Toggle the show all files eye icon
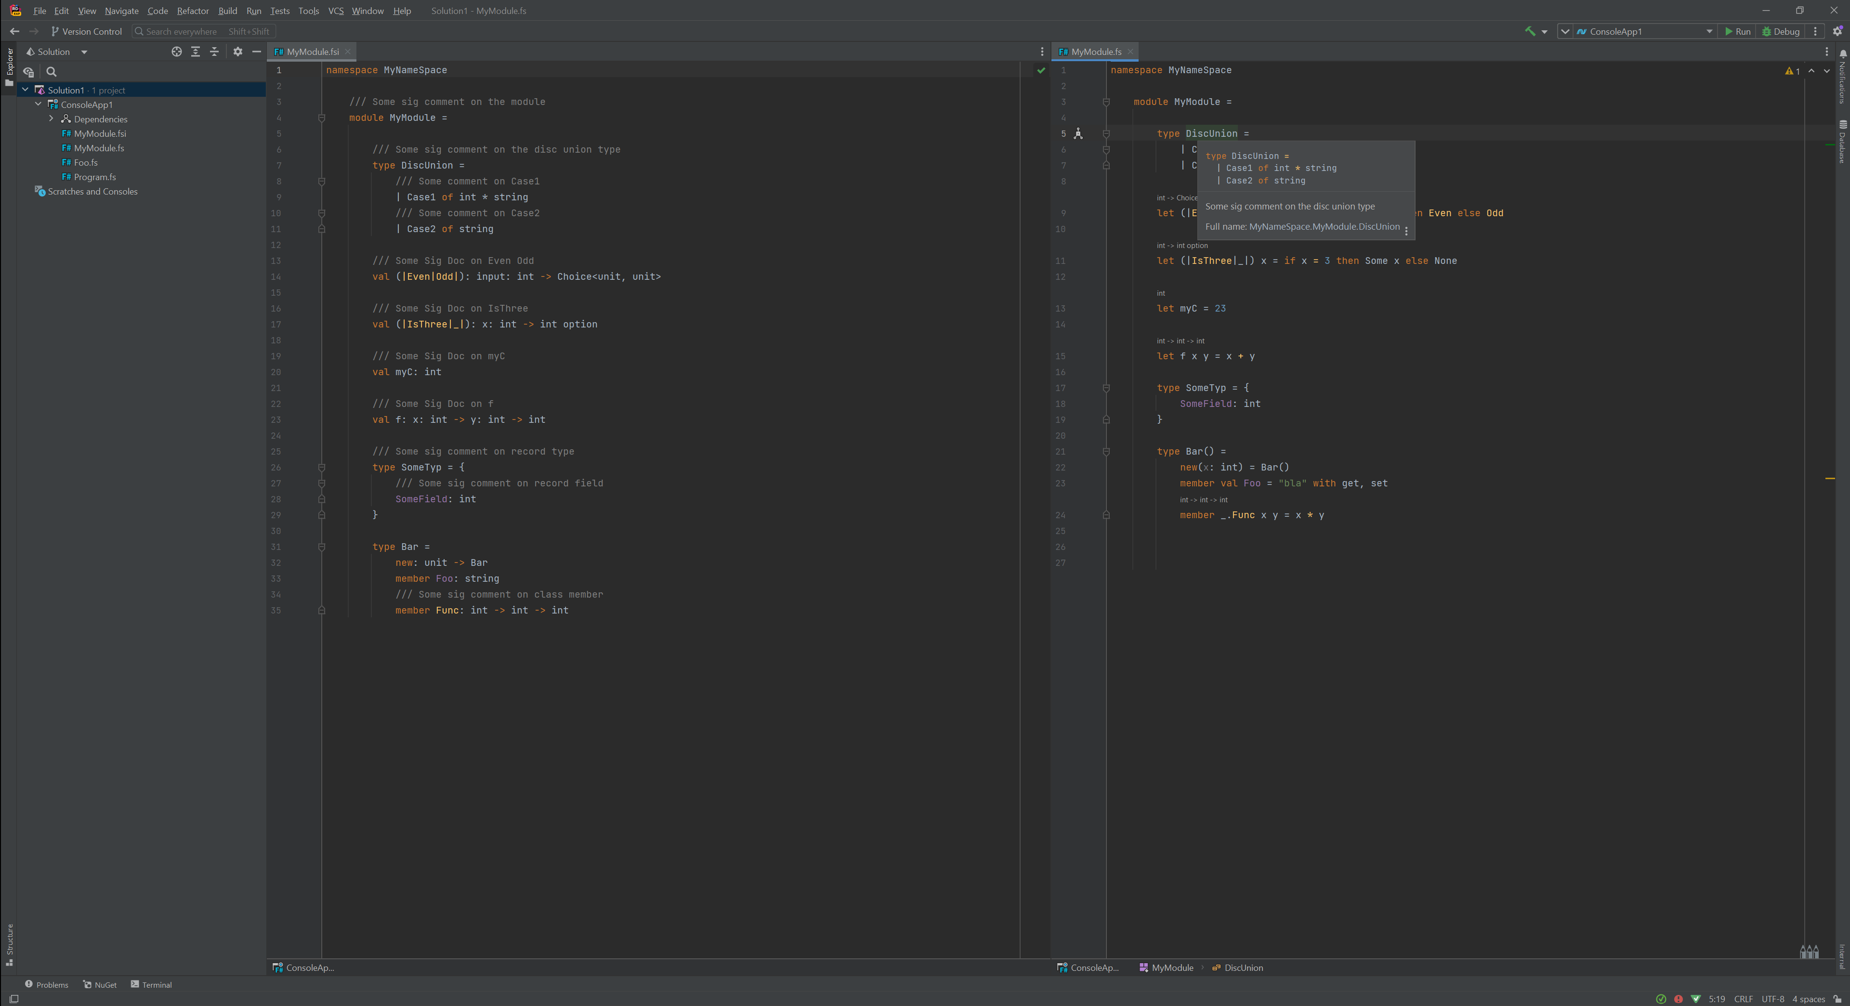This screenshot has height=1006, width=1850. point(29,72)
